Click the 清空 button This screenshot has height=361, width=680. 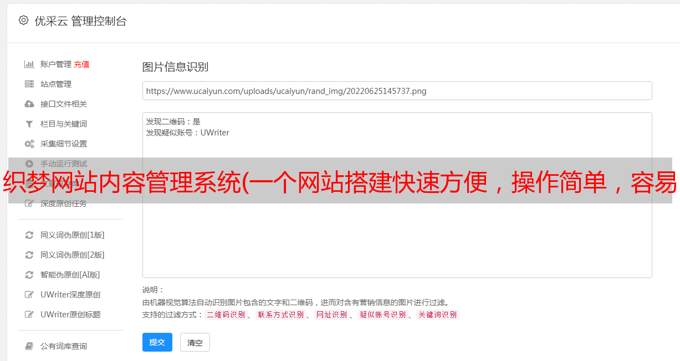click(x=195, y=342)
